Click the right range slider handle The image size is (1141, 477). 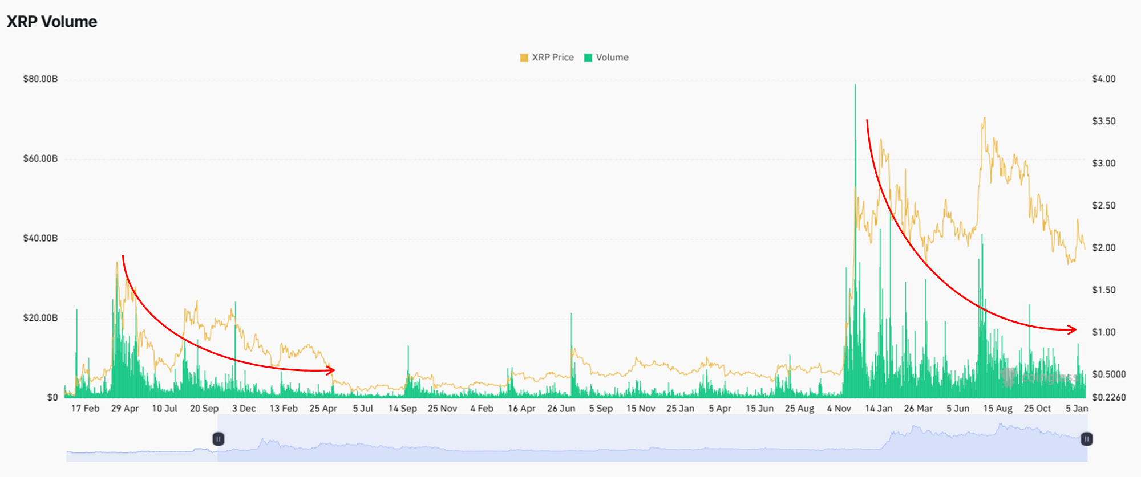[1087, 439]
